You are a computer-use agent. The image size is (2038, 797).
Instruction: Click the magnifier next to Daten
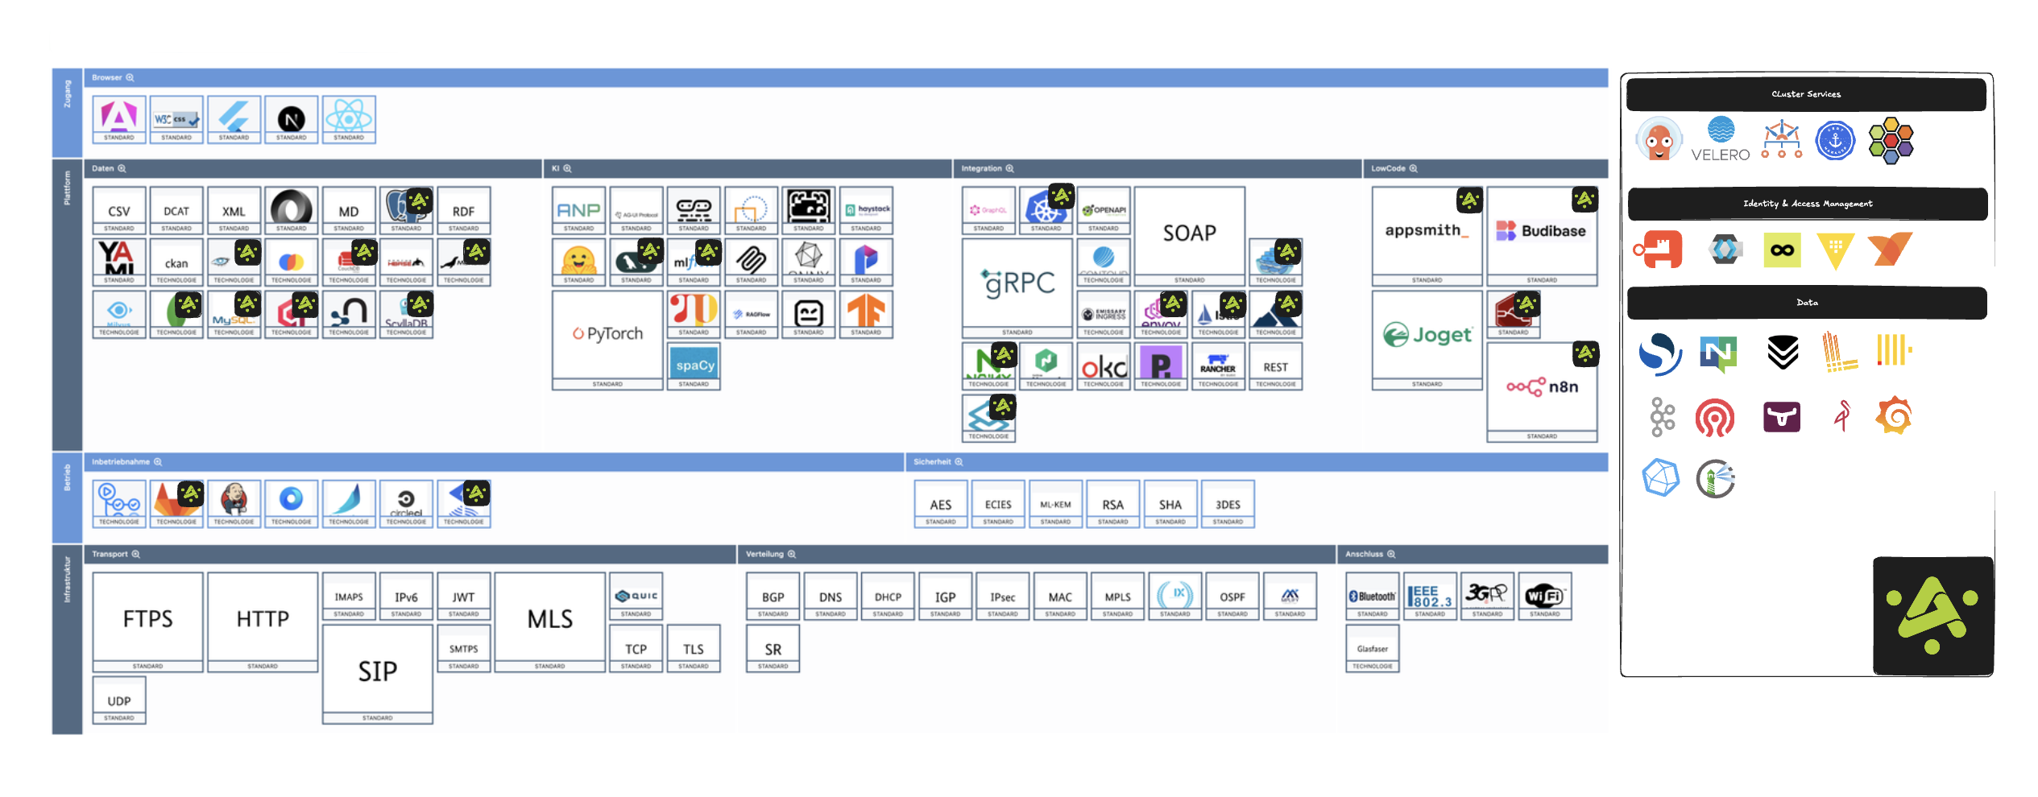click(122, 169)
